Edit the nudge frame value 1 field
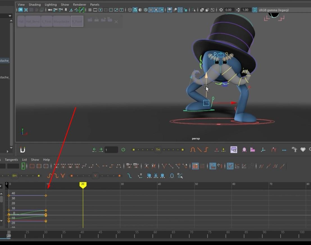Viewport: 311px width, 245px height. coord(111,150)
